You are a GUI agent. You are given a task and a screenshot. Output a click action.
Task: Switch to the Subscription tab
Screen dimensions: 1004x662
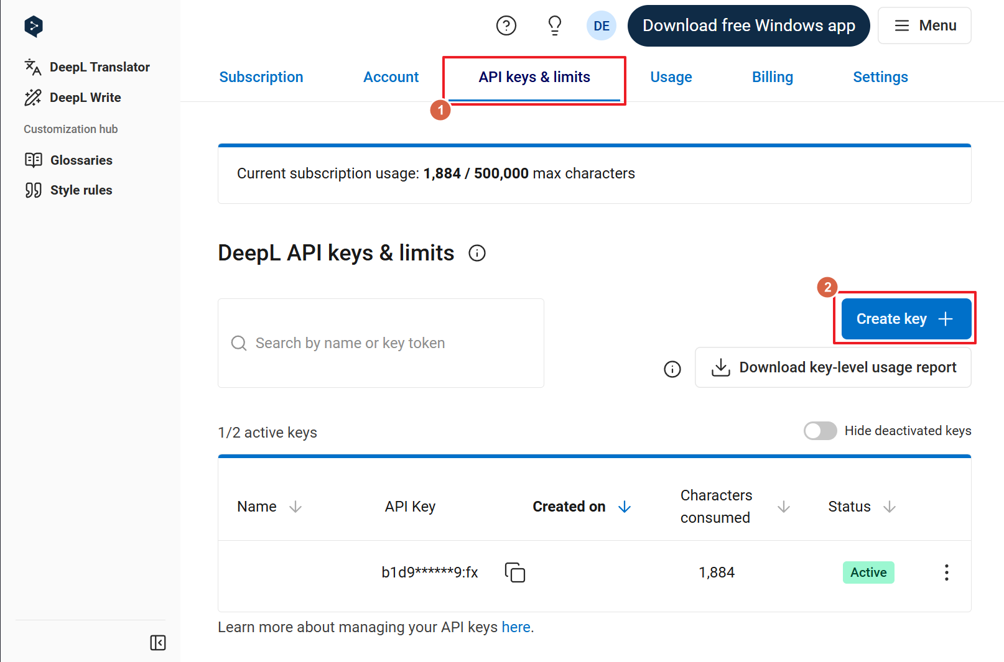click(261, 77)
